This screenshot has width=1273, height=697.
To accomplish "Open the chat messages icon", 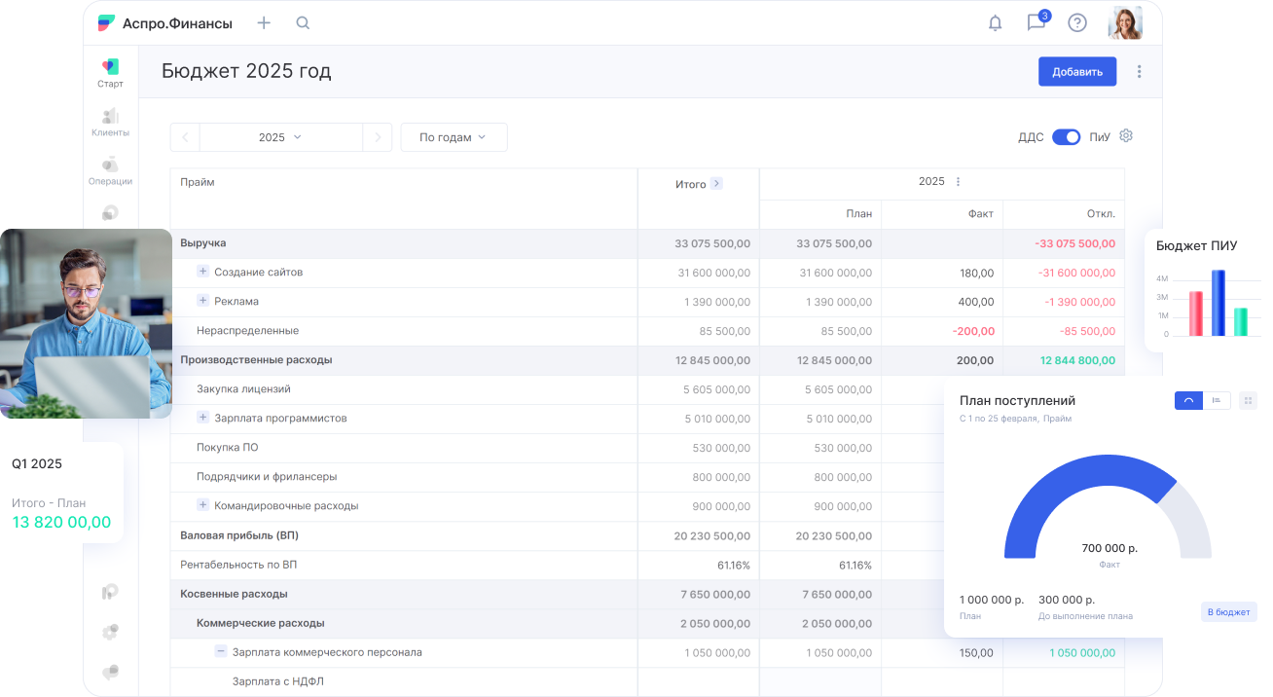I will tap(1036, 23).
